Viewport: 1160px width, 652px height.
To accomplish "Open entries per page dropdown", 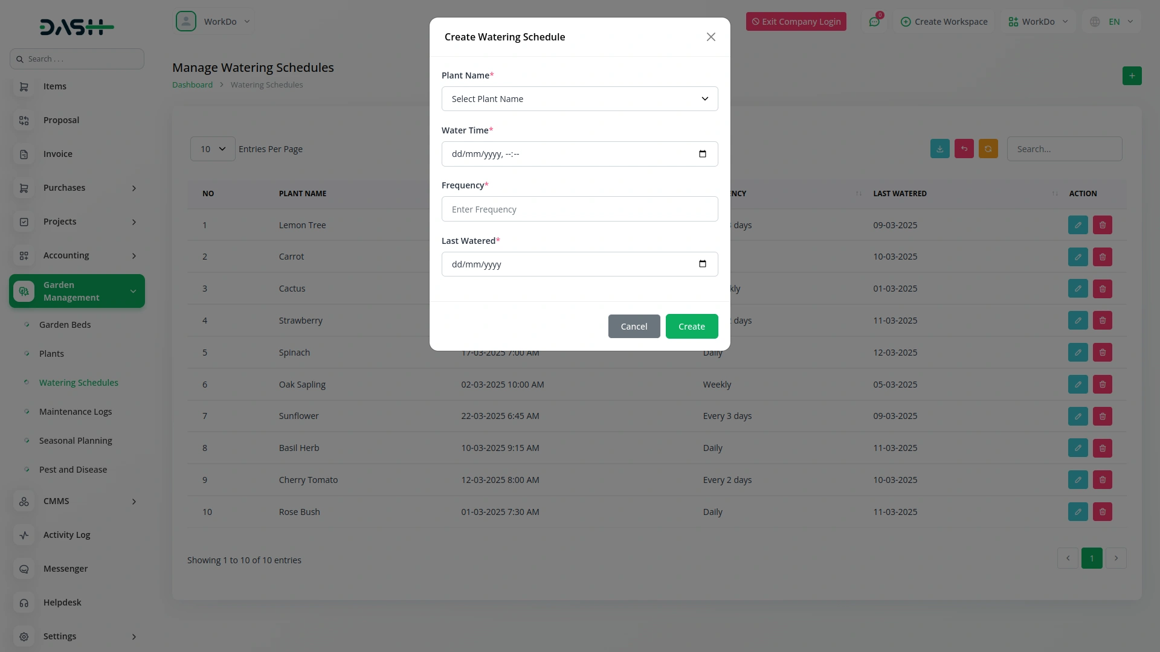I will tap(213, 149).
